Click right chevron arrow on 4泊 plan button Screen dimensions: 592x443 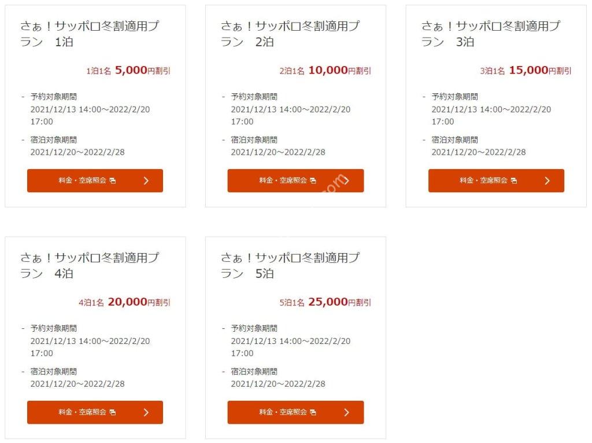click(146, 412)
